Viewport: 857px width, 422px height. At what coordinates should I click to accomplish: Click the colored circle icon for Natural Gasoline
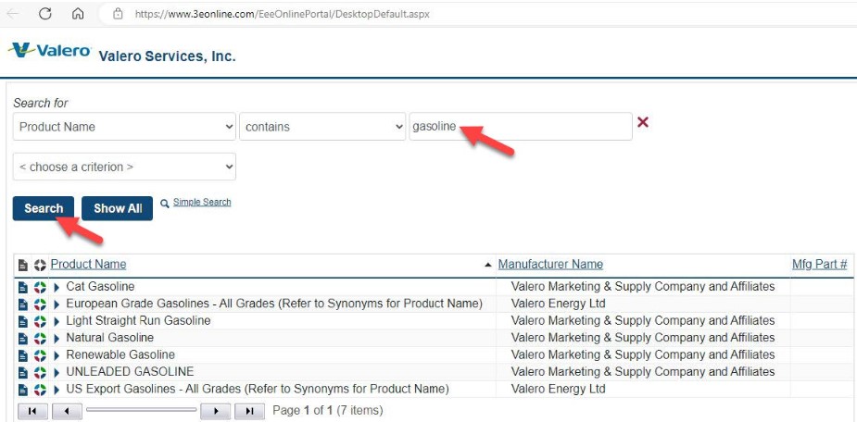coord(40,338)
